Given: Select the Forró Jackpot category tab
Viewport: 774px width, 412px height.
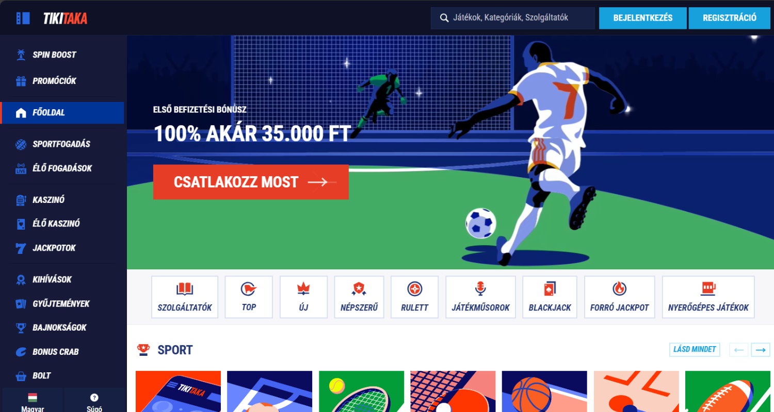Looking at the screenshot, I should [x=619, y=297].
